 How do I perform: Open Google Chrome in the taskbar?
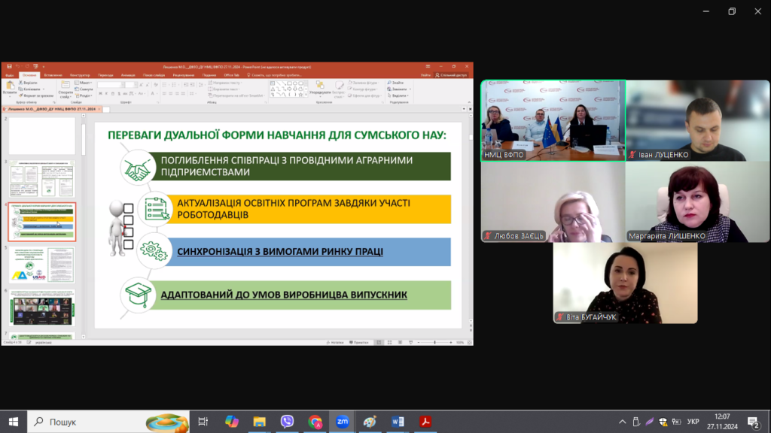click(x=315, y=422)
